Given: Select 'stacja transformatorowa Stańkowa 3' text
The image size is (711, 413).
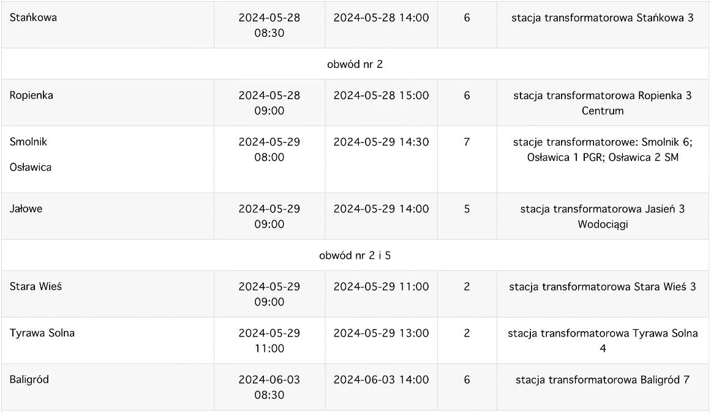Looking at the screenshot, I should (x=603, y=18).
